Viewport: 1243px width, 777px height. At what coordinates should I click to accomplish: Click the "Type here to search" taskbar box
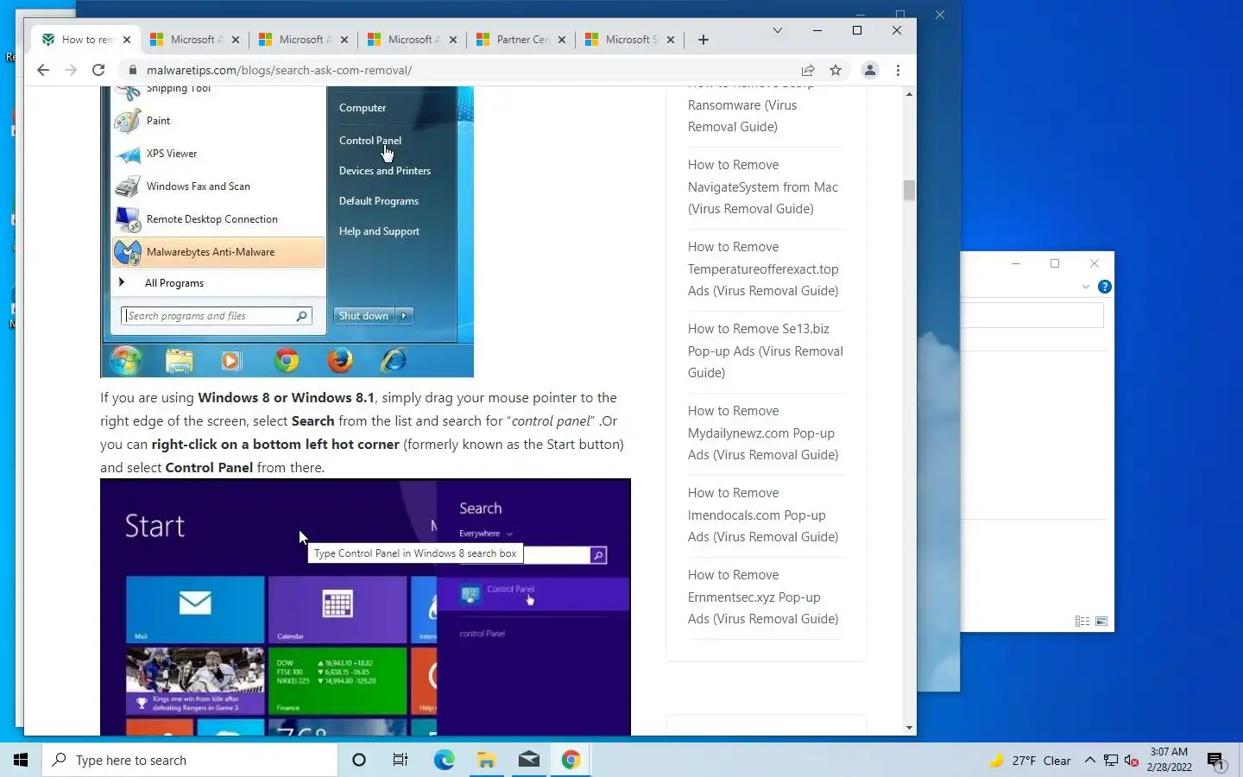click(x=190, y=760)
